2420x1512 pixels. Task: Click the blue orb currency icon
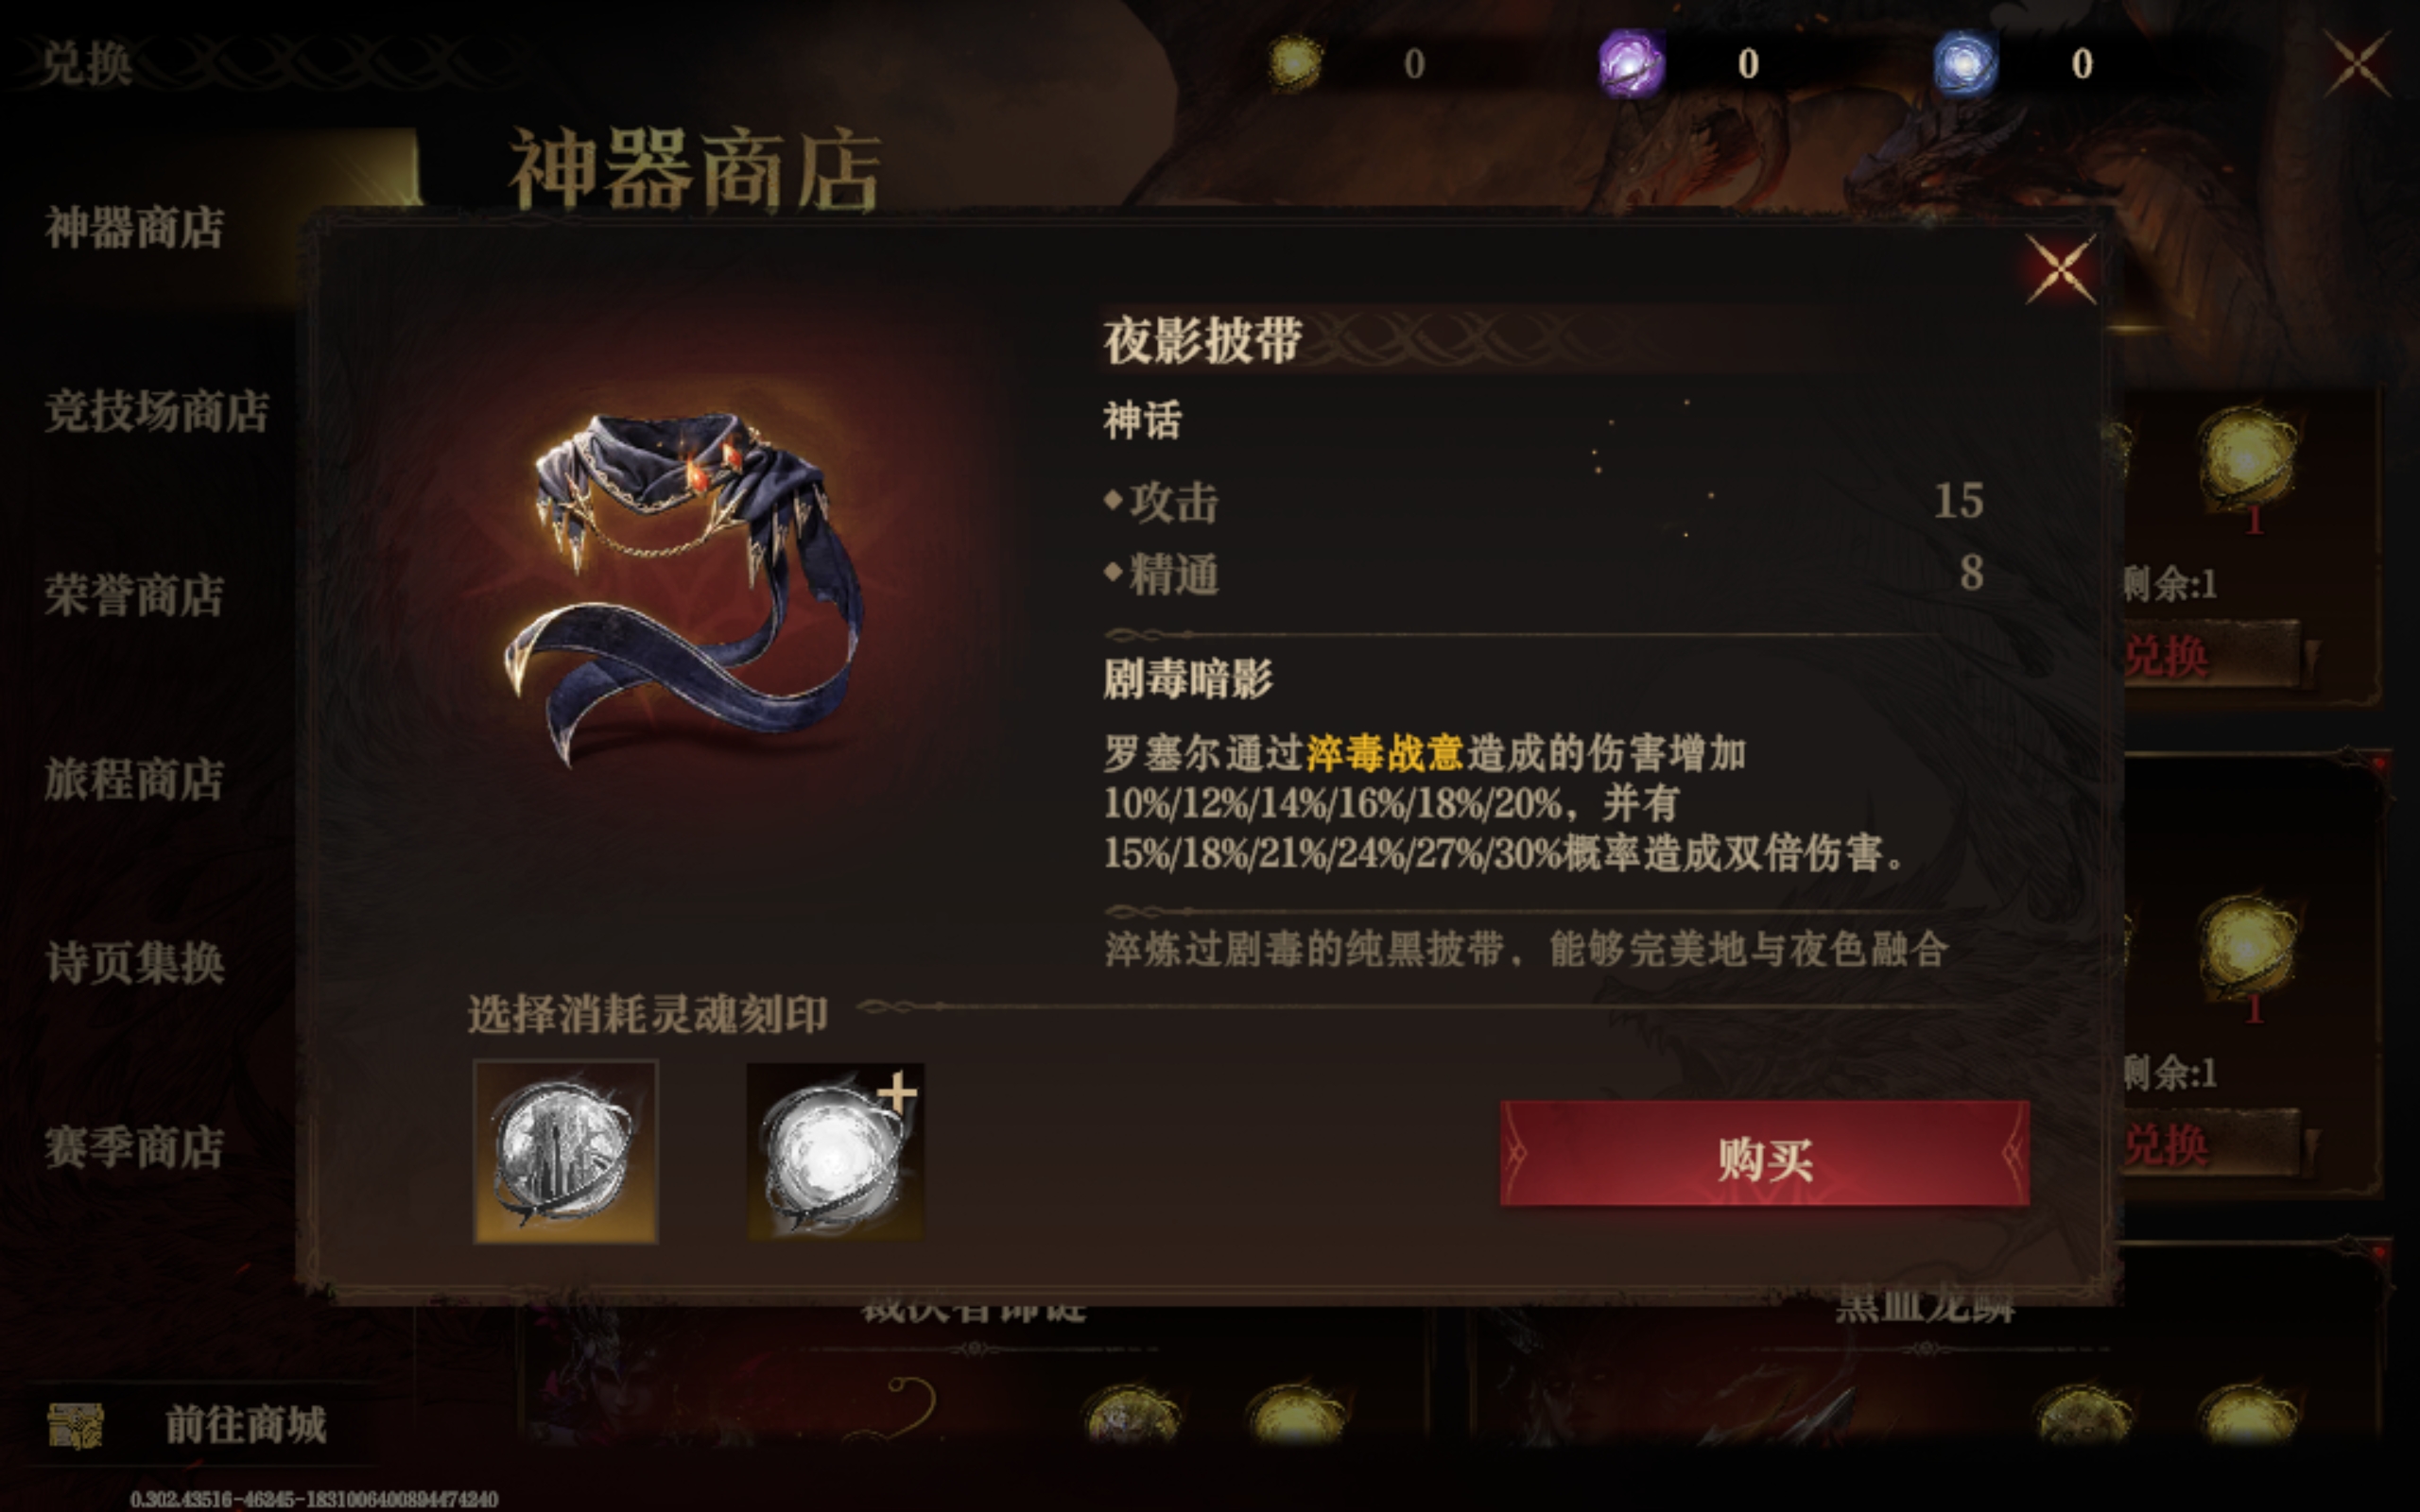tap(1964, 63)
